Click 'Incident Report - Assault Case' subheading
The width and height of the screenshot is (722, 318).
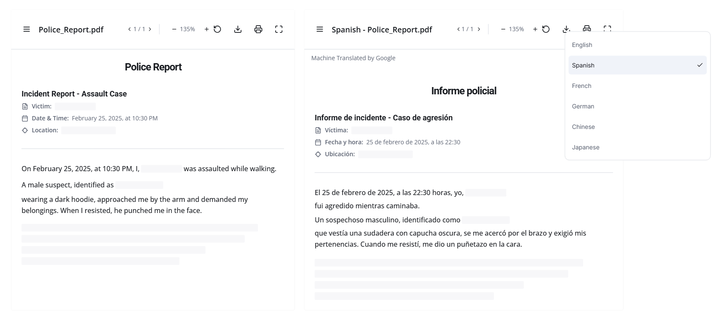[74, 94]
